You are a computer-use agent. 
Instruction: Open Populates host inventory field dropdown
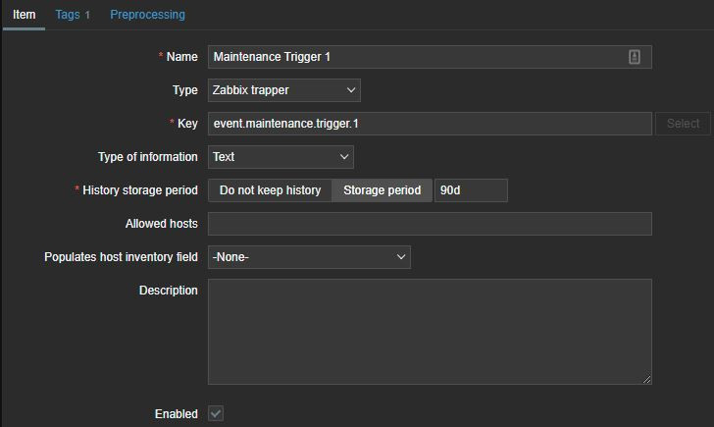click(309, 257)
